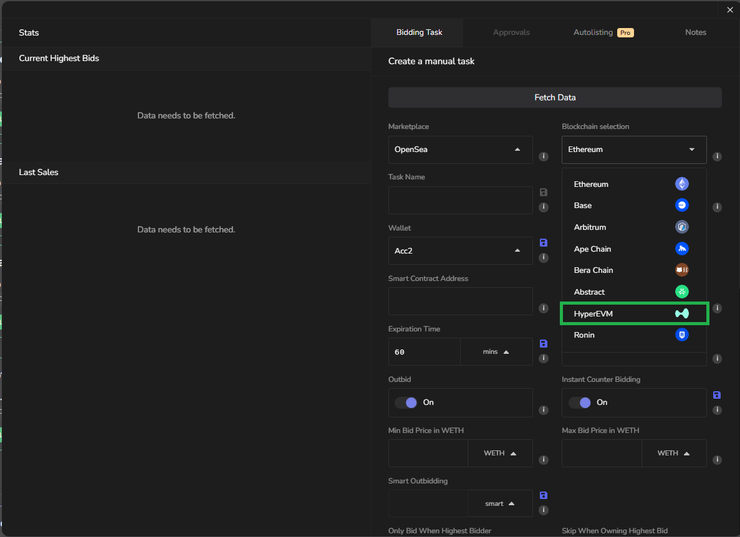
Task: Expand the Wallet dropdown showing Acc2
Action: pyautogui.click(x=460, y=250)
